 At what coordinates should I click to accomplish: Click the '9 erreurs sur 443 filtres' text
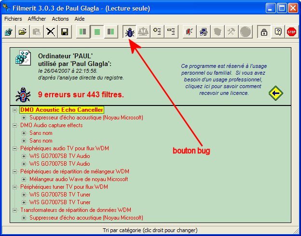tap(81, 94)
